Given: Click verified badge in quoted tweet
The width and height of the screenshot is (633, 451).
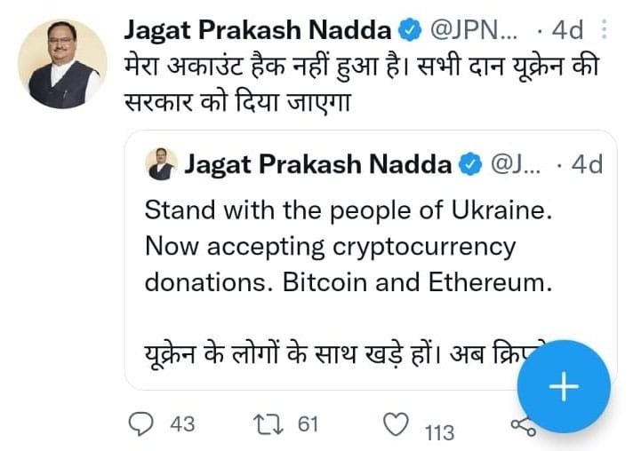Looking at the screenshot, I should [470, 164].
